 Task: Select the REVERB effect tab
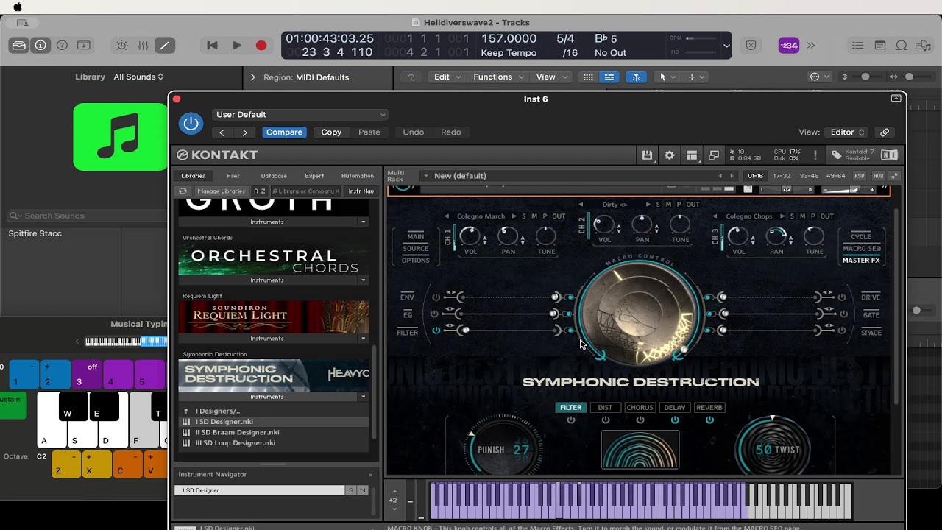(709, 408)
